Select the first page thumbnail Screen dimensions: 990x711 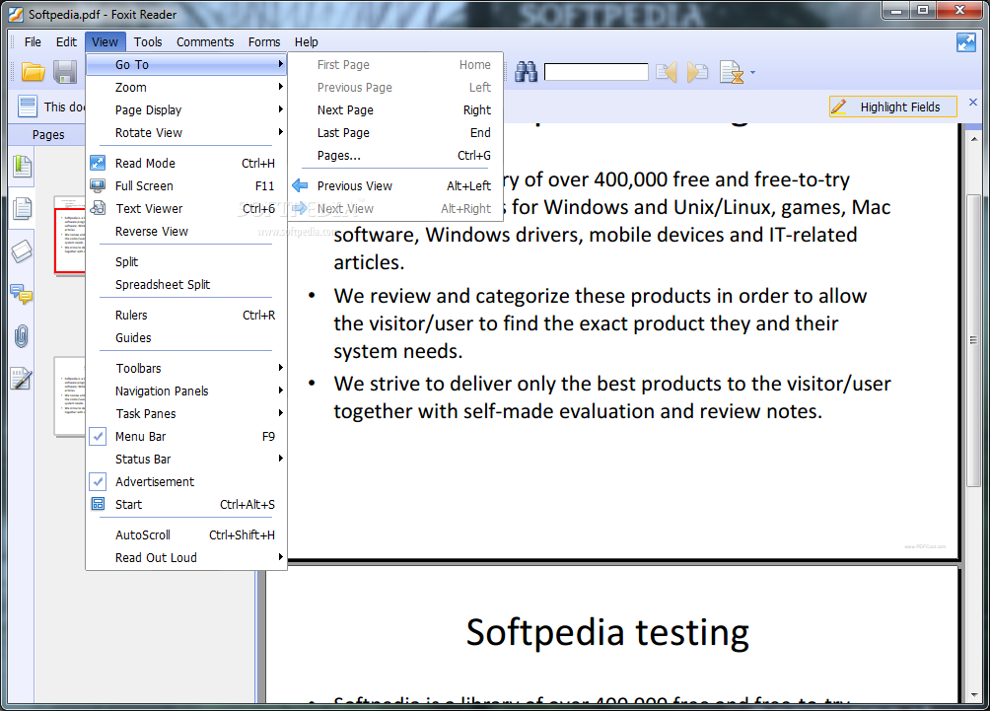coord(70,235)
